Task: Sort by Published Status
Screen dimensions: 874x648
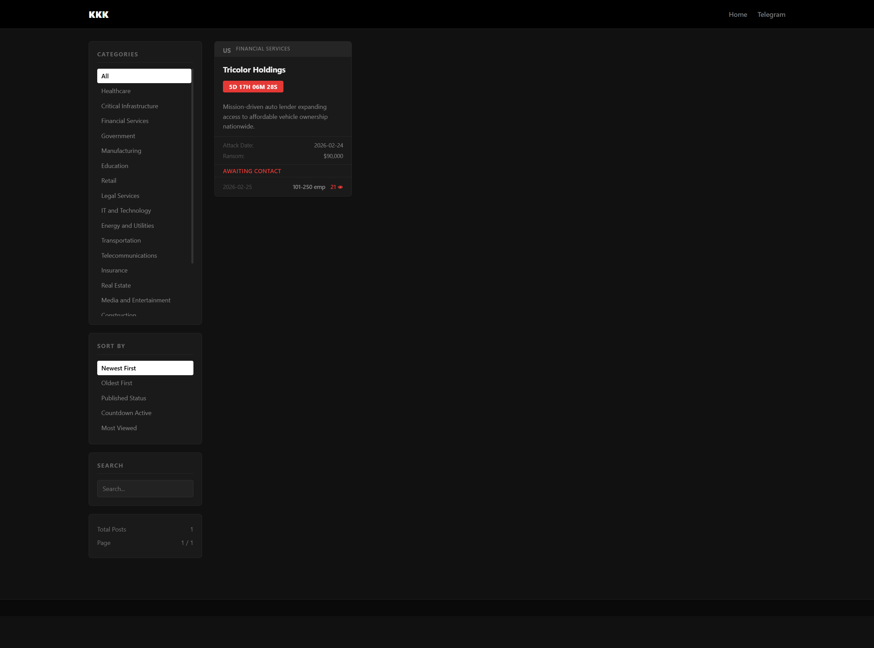Action: (124, 398)
